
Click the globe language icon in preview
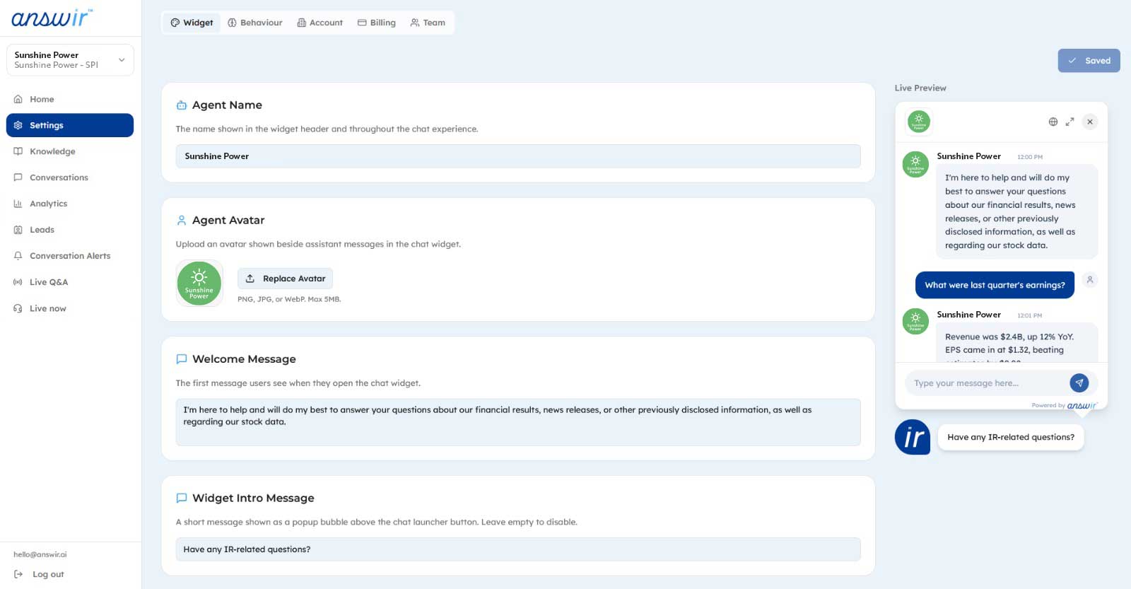(x=1053, y=122)
